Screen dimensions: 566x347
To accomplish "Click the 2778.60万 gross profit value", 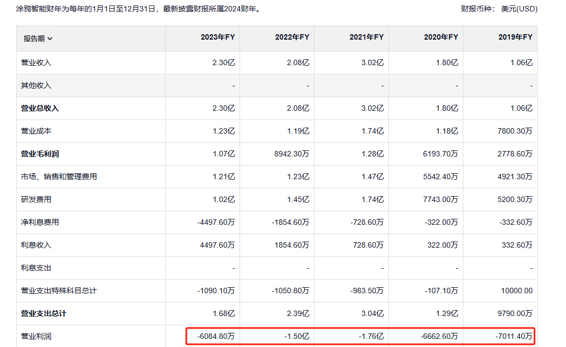I will tap(515, 154).
